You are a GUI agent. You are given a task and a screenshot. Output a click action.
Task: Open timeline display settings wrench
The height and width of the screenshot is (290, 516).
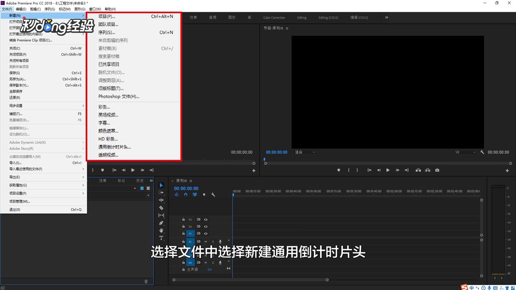(213, 195)
